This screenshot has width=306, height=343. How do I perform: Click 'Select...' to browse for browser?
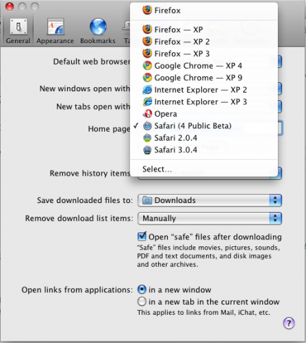(204, 169)
